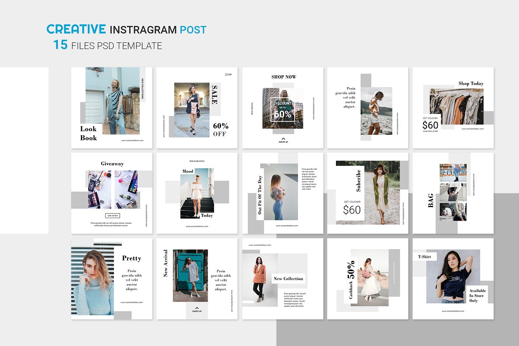Open womanfashion.com link under Mood Today photo
The image size is (519, 346).
coord(197,226)
